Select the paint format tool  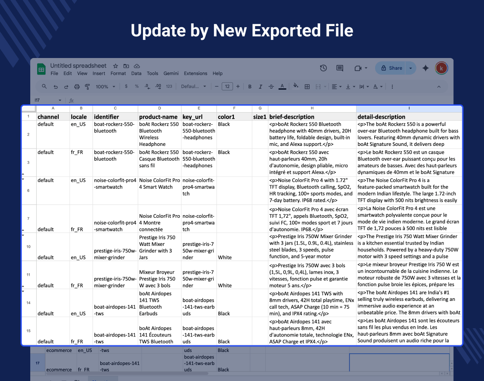pos(87,87)
